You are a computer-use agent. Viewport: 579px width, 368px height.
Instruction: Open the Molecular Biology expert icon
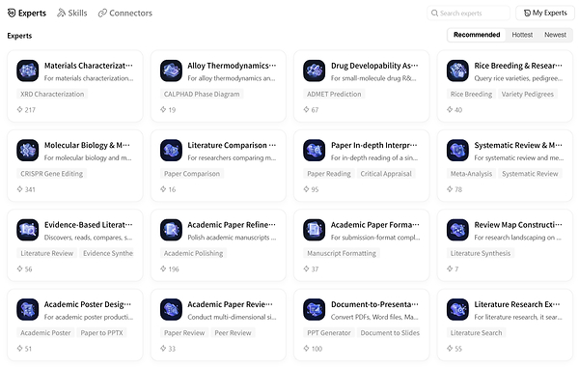tap(28, 150)
